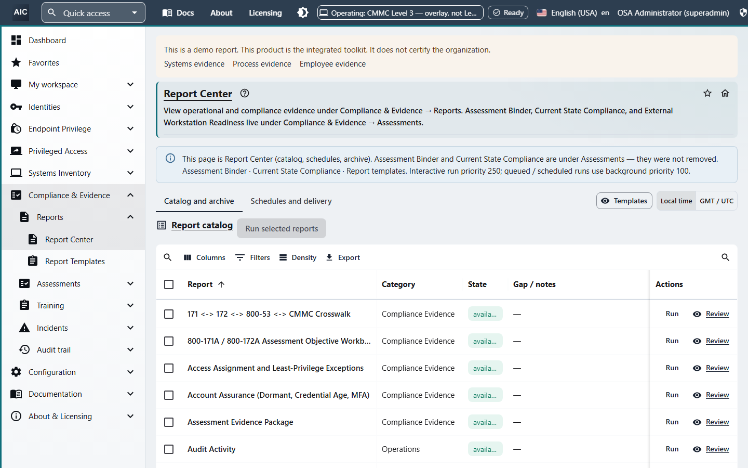This screenshot has width=748, height=468.
Task: Click the search icon left of Columns
Action: tap(168, 257)
